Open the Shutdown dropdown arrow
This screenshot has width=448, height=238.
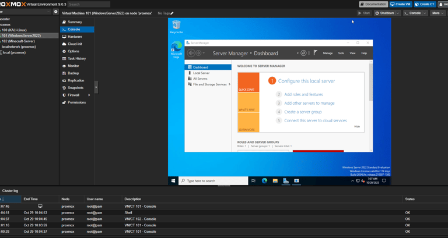tap(397, 13)
